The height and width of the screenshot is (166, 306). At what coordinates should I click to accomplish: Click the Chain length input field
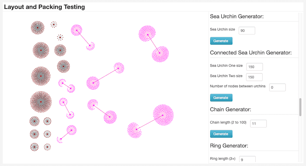pos(258,124)
